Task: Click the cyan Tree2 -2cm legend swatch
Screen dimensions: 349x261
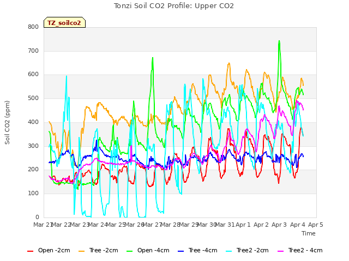Action: 229,251
